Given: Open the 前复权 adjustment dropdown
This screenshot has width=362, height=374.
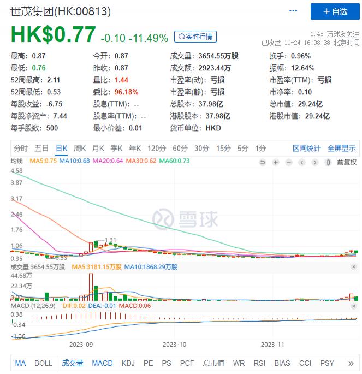Looking at the screenshot, I should (346, 162).
